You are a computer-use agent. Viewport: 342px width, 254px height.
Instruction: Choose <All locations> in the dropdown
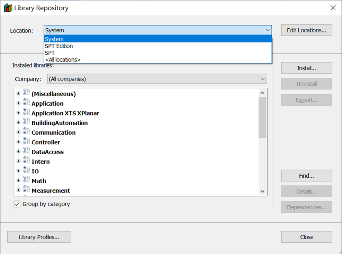[63, 60]
